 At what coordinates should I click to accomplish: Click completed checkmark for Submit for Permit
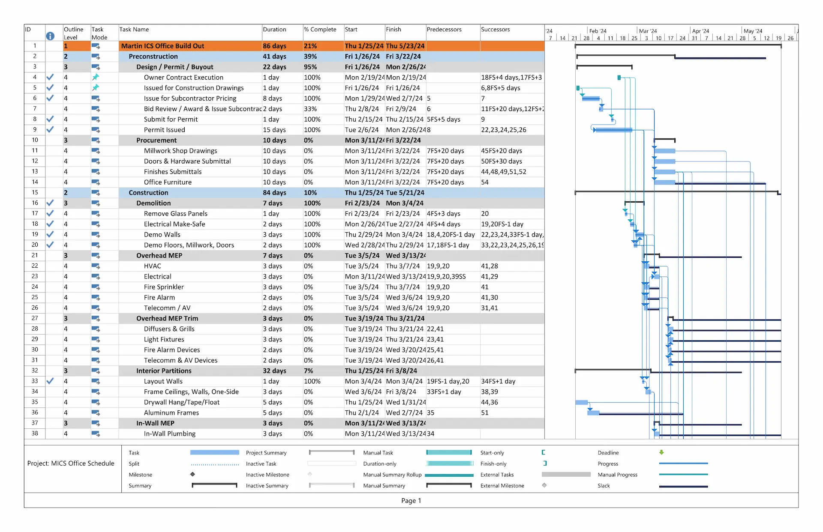[x=50, y=119]
